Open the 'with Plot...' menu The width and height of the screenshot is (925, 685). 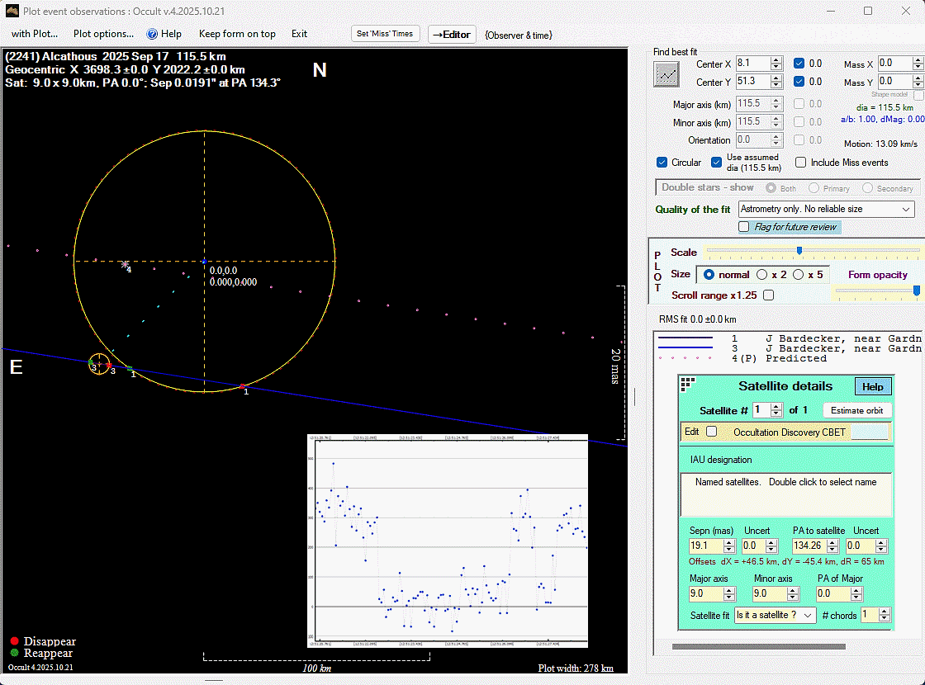coord(35,34)
